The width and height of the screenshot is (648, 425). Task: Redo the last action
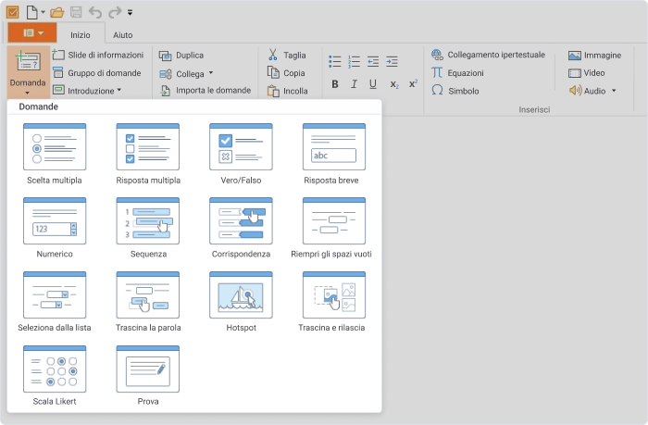point(115,12)
